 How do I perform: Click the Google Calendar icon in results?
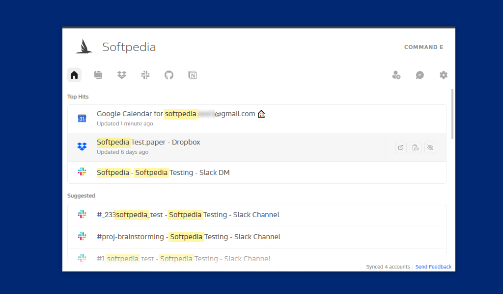[x=82, y=119]
